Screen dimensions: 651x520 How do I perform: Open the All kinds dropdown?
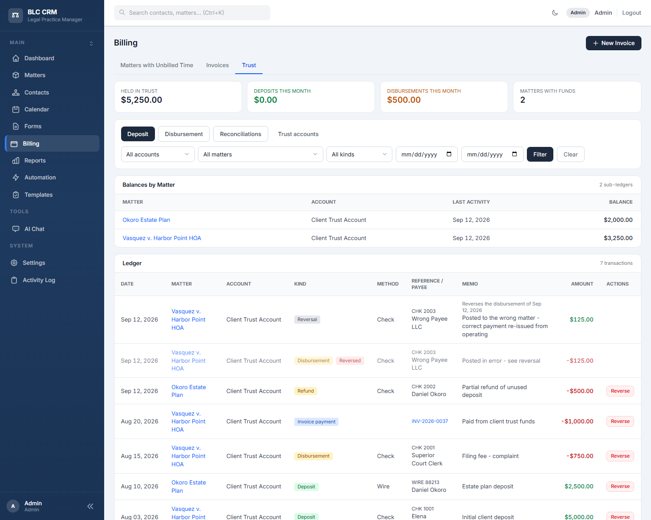click(359, 154)
